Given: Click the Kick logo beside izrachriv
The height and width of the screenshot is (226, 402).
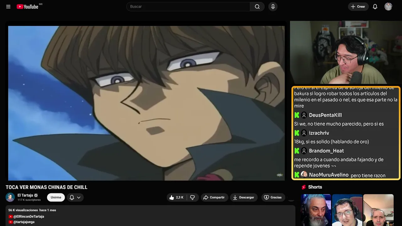Looking at the screenshot, I should 297,133.
